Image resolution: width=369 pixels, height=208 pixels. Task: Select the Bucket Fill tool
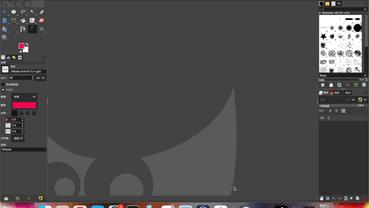23,21
